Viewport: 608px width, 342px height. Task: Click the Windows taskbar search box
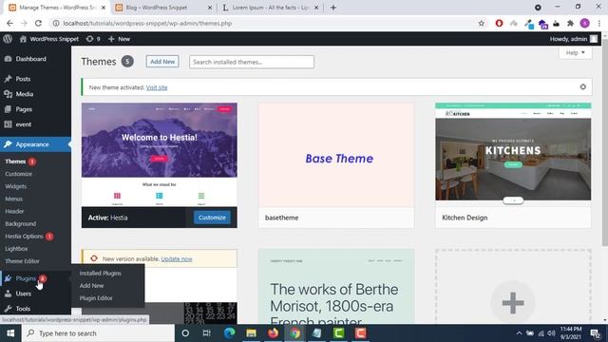point(98,333)
